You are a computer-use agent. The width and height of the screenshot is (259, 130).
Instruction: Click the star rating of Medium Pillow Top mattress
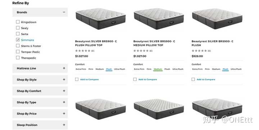[141, 51]
